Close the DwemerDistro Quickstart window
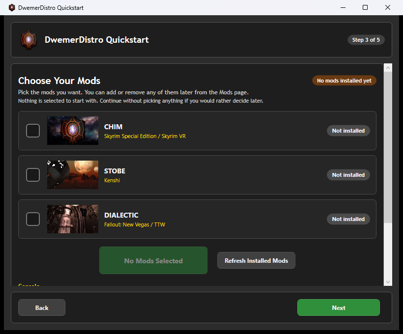 click(388, 7)
